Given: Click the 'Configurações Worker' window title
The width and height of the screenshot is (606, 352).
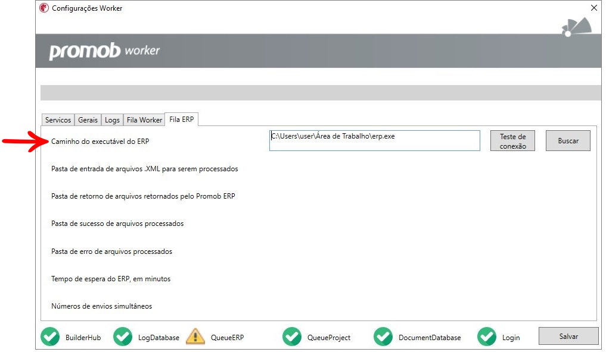Looking at the screenshot, I should click(x=87, y=8).
